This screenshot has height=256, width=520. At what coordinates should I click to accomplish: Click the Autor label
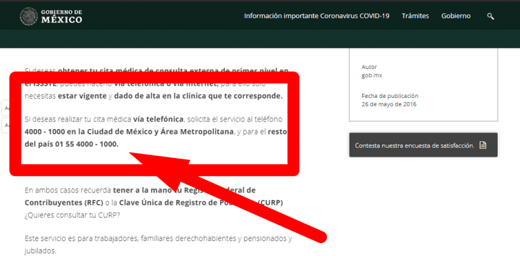pos(369,67)
